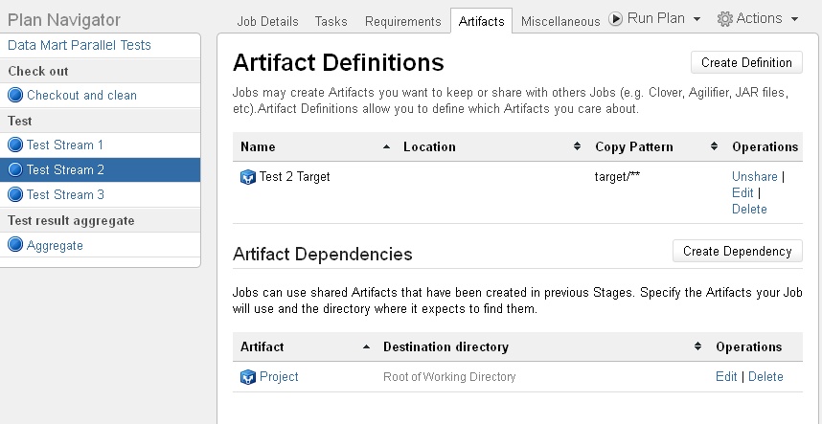The height and width of the screenshot is (424, 822).
Task: Delete the Project artifact dependency
Action: point(765,377)
